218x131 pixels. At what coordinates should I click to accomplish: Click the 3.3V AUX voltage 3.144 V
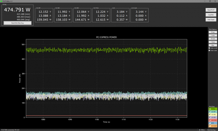pyautogui.click(x=141, y=12)
